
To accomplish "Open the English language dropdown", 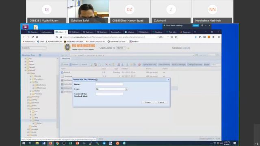I will click(34, 48).
